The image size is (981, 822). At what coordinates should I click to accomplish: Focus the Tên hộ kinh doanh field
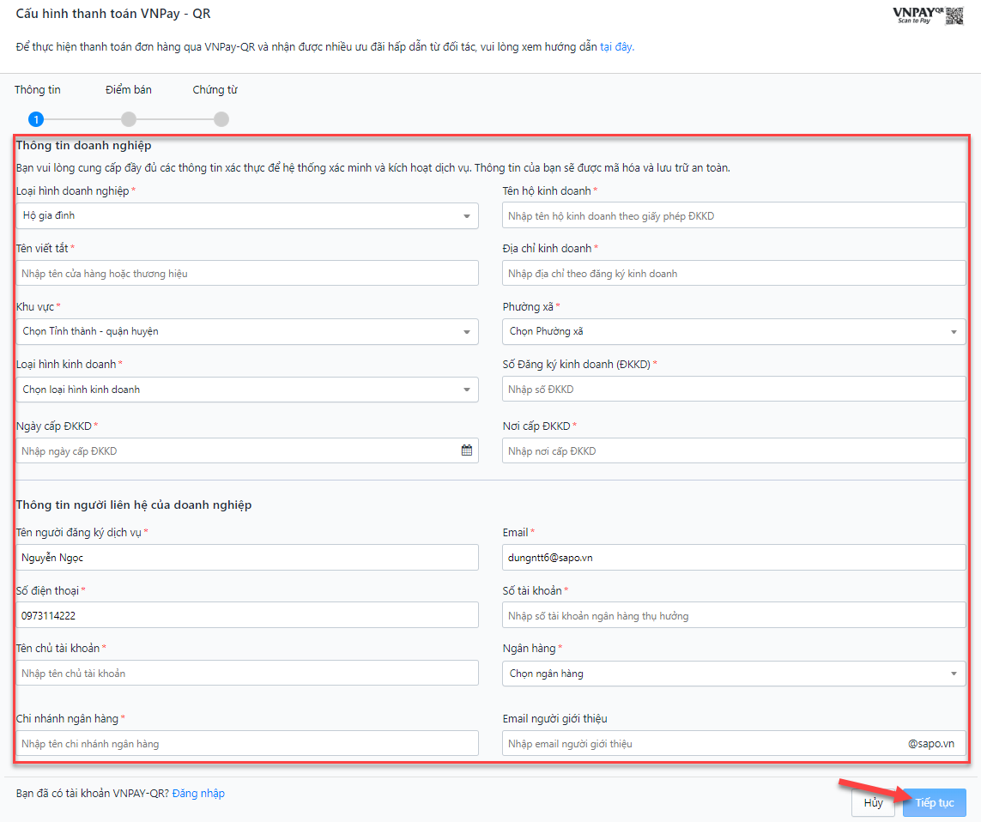734,215
